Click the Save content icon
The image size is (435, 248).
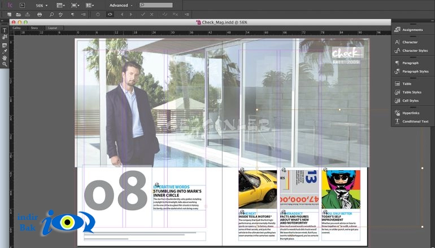[28, 15]
